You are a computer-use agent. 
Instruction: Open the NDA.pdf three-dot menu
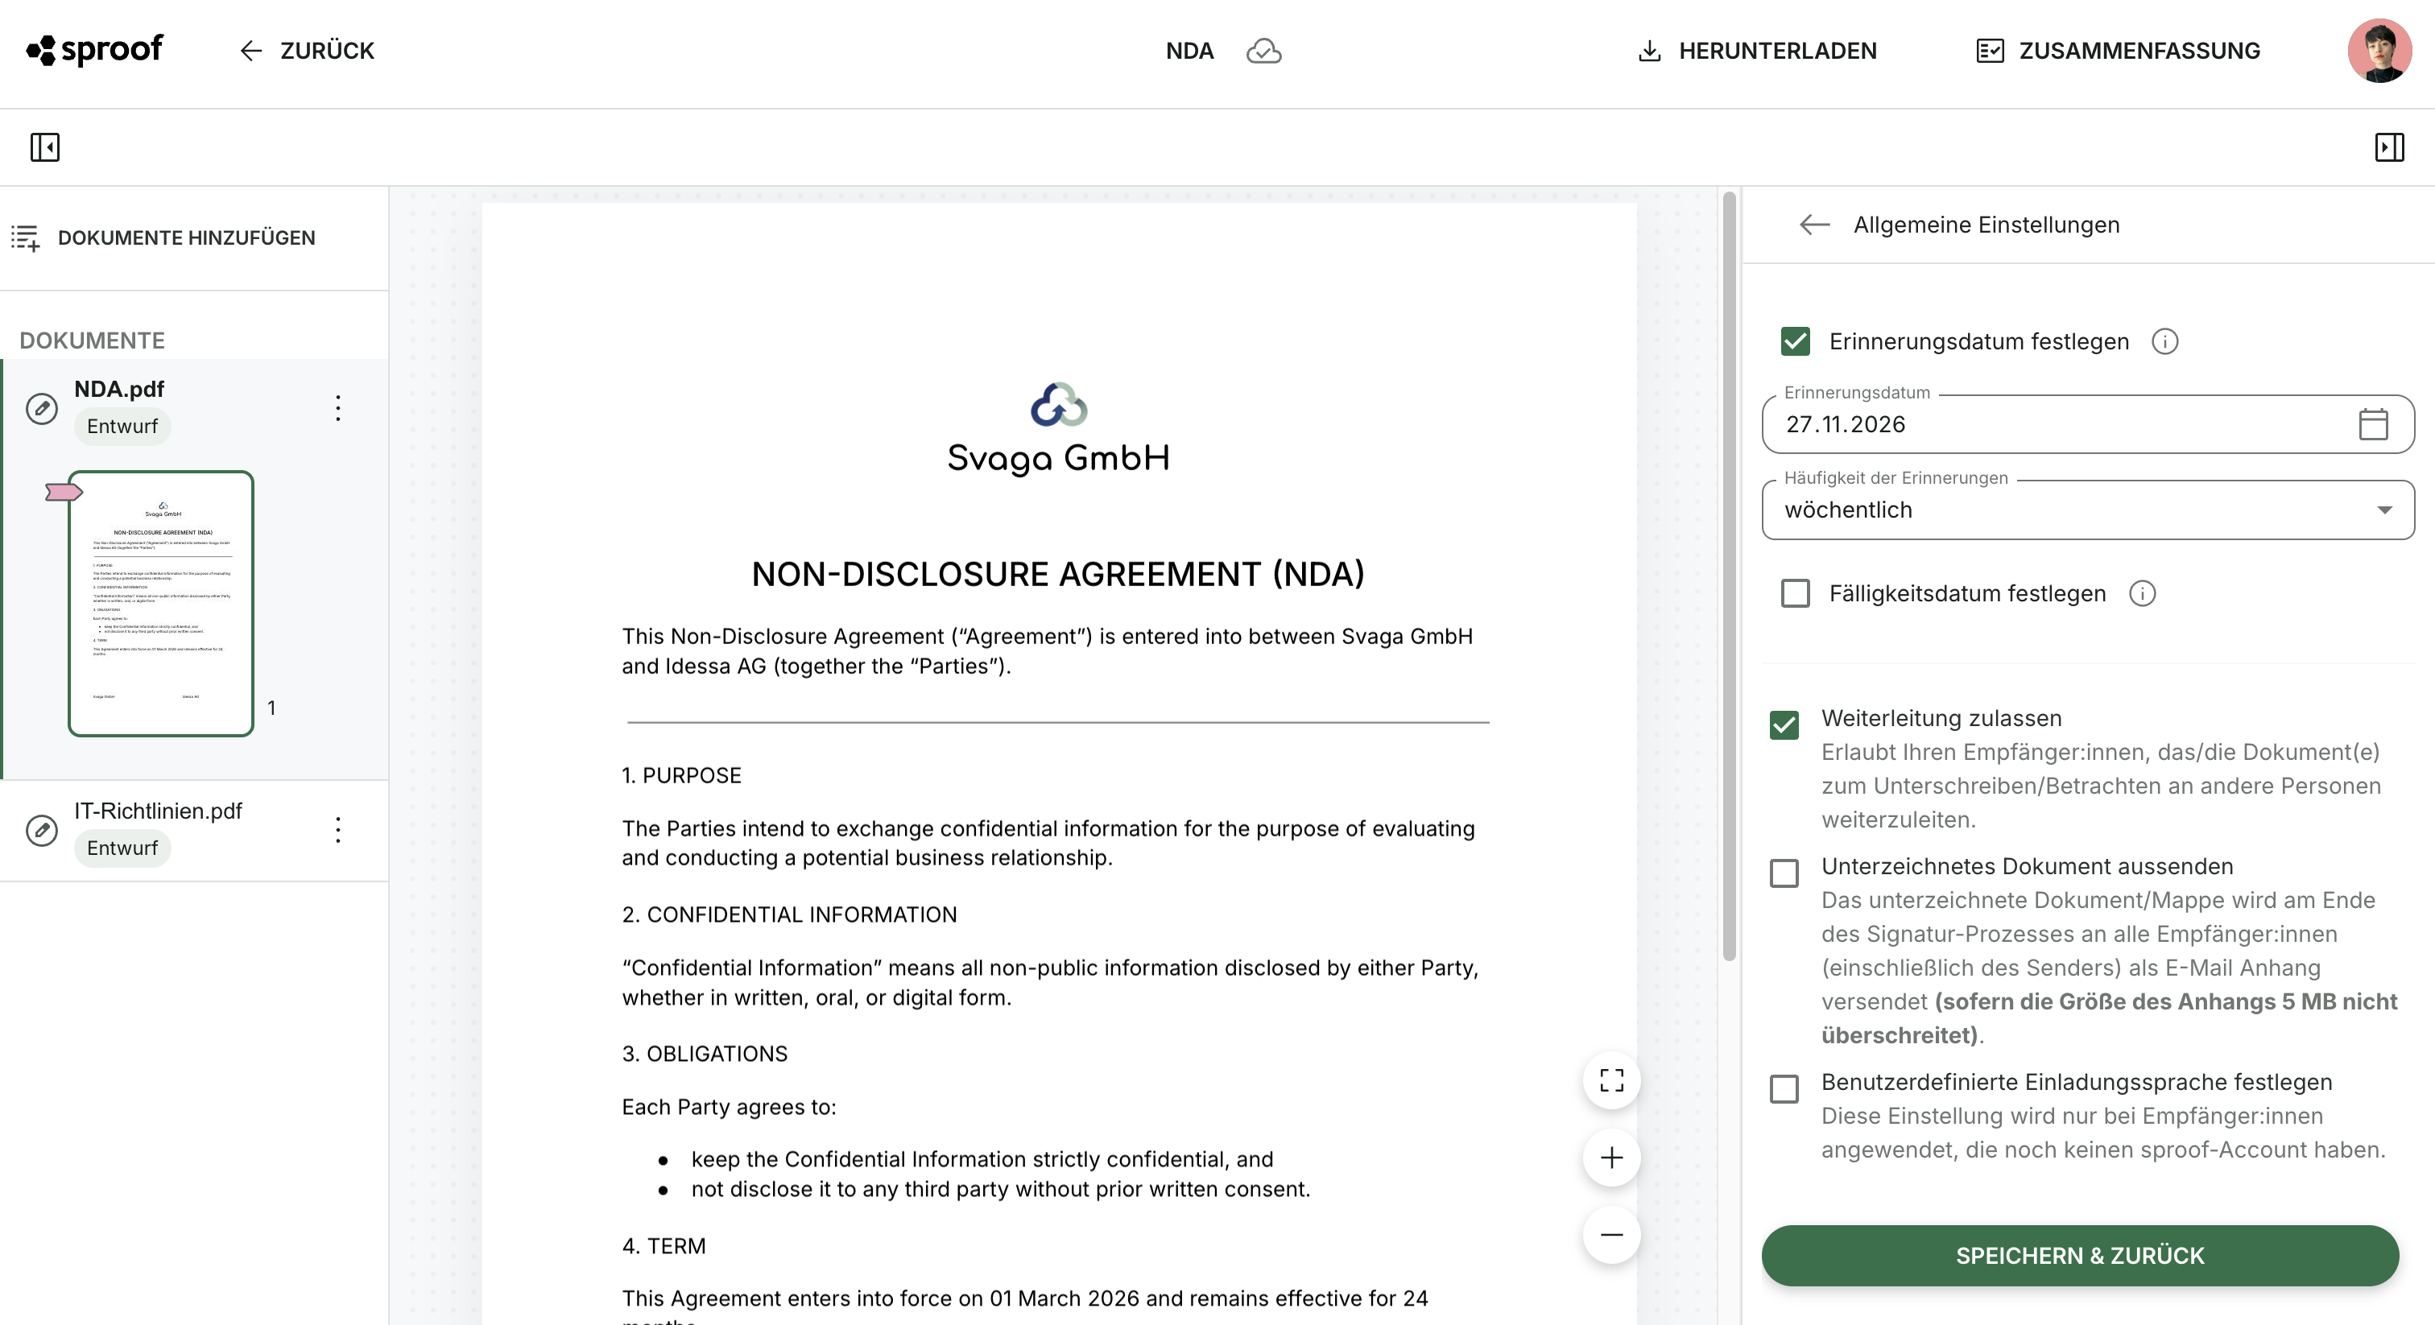tap(337, 408)
